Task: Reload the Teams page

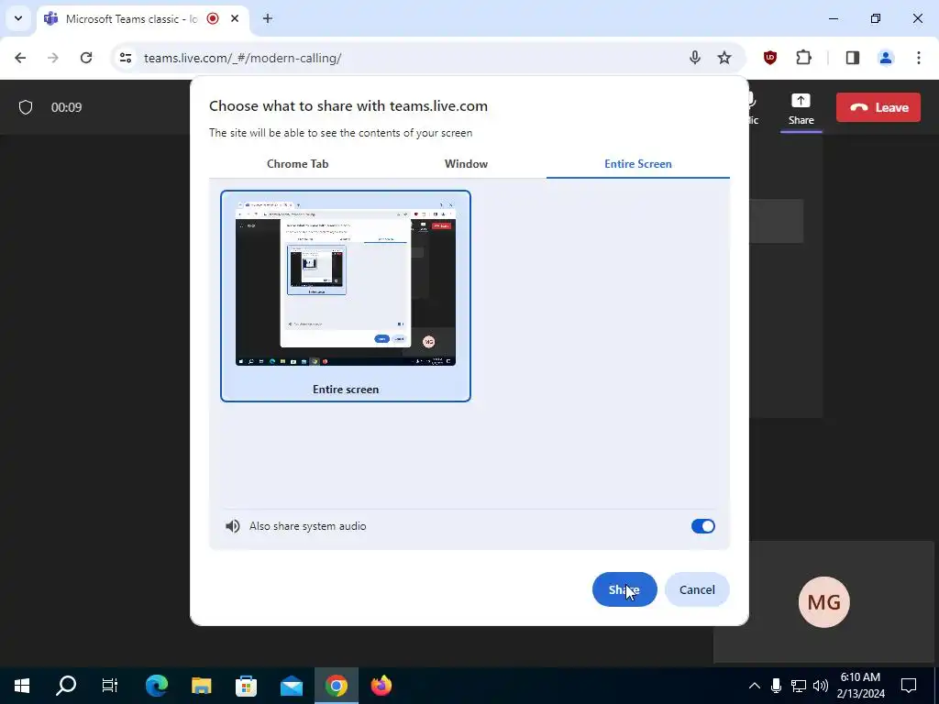Action: pyautogui.click(x=86, y=58)
